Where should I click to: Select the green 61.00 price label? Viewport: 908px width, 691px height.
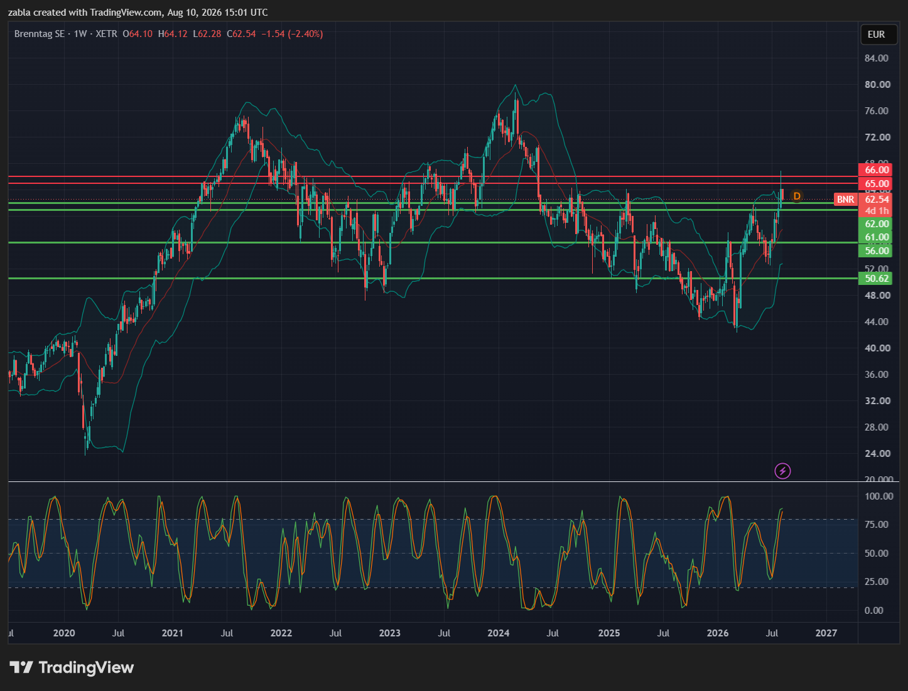[876, 237]
